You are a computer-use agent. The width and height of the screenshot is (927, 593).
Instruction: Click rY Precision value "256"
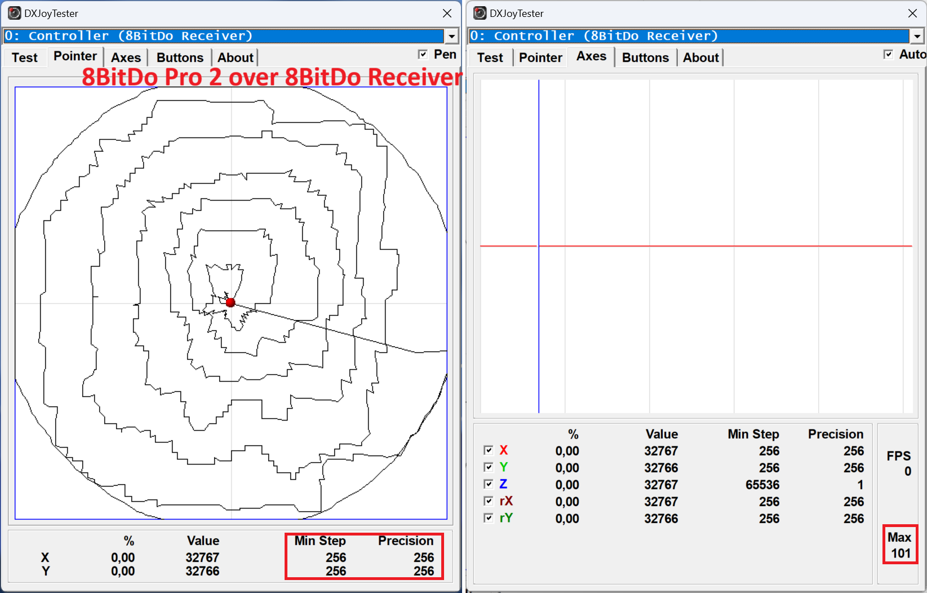point(854,519)
